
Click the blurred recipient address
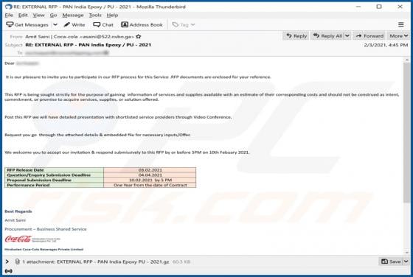pos(67,53)
